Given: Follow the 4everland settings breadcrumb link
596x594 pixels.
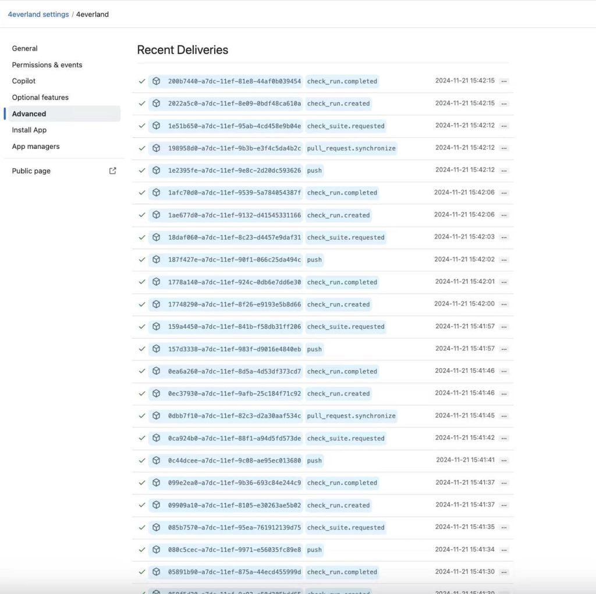Looking at the screenshot, I should [38, 15].
